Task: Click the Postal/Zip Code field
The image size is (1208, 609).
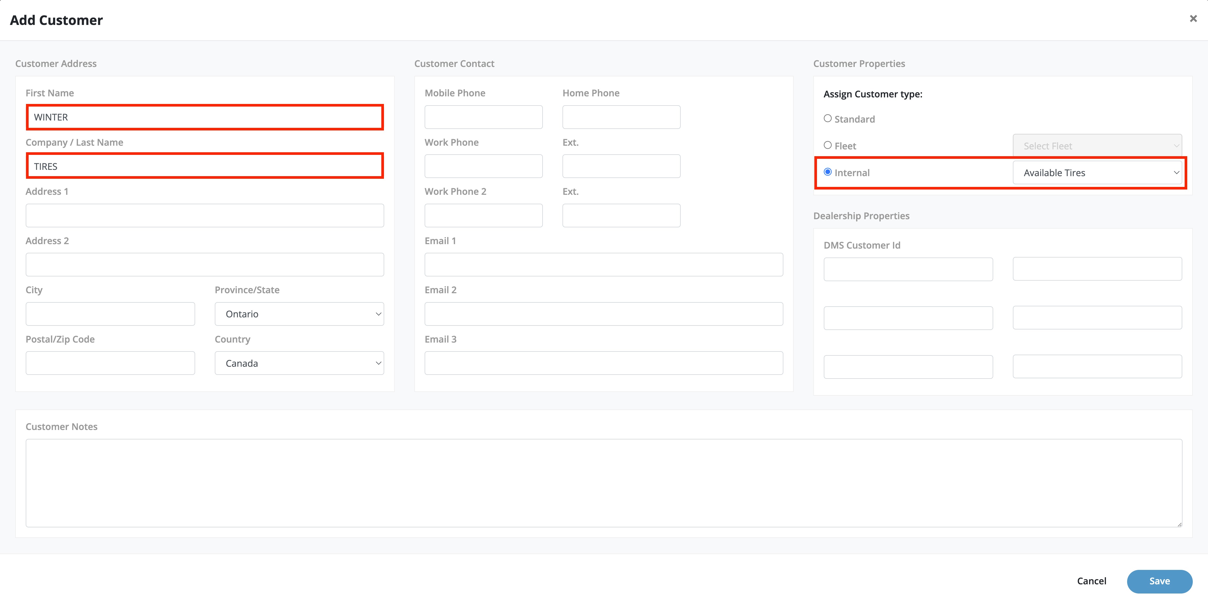Action: [110, 363]
